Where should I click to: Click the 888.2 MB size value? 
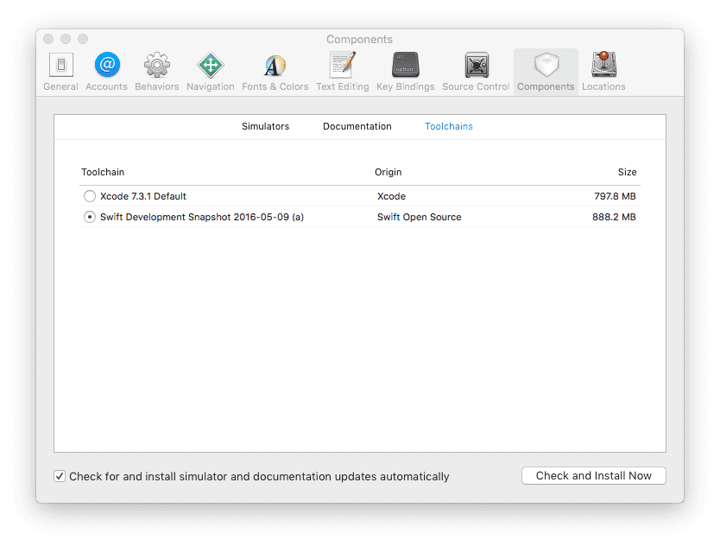614,217
